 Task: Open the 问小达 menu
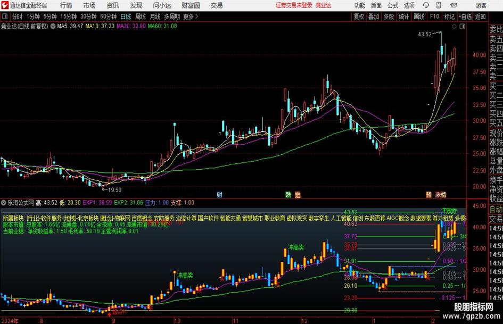coord(162,5)
